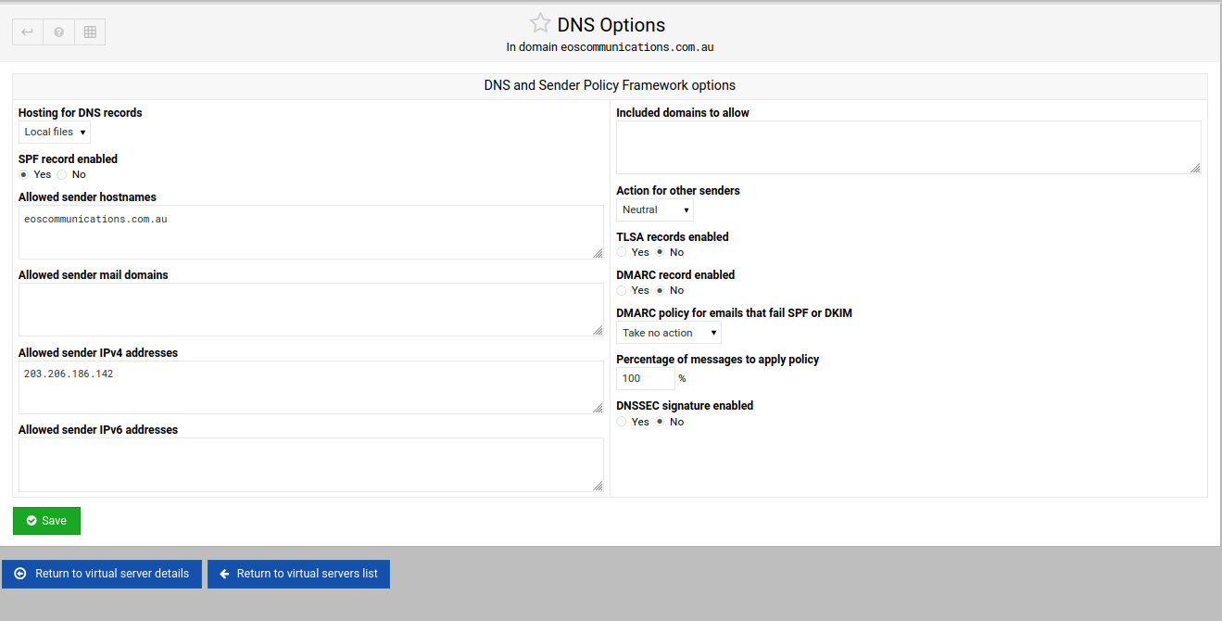Focus Allowed sender IPv4 addresses text area
This screenshot has width=1222, height=621.
click(311, 387)
